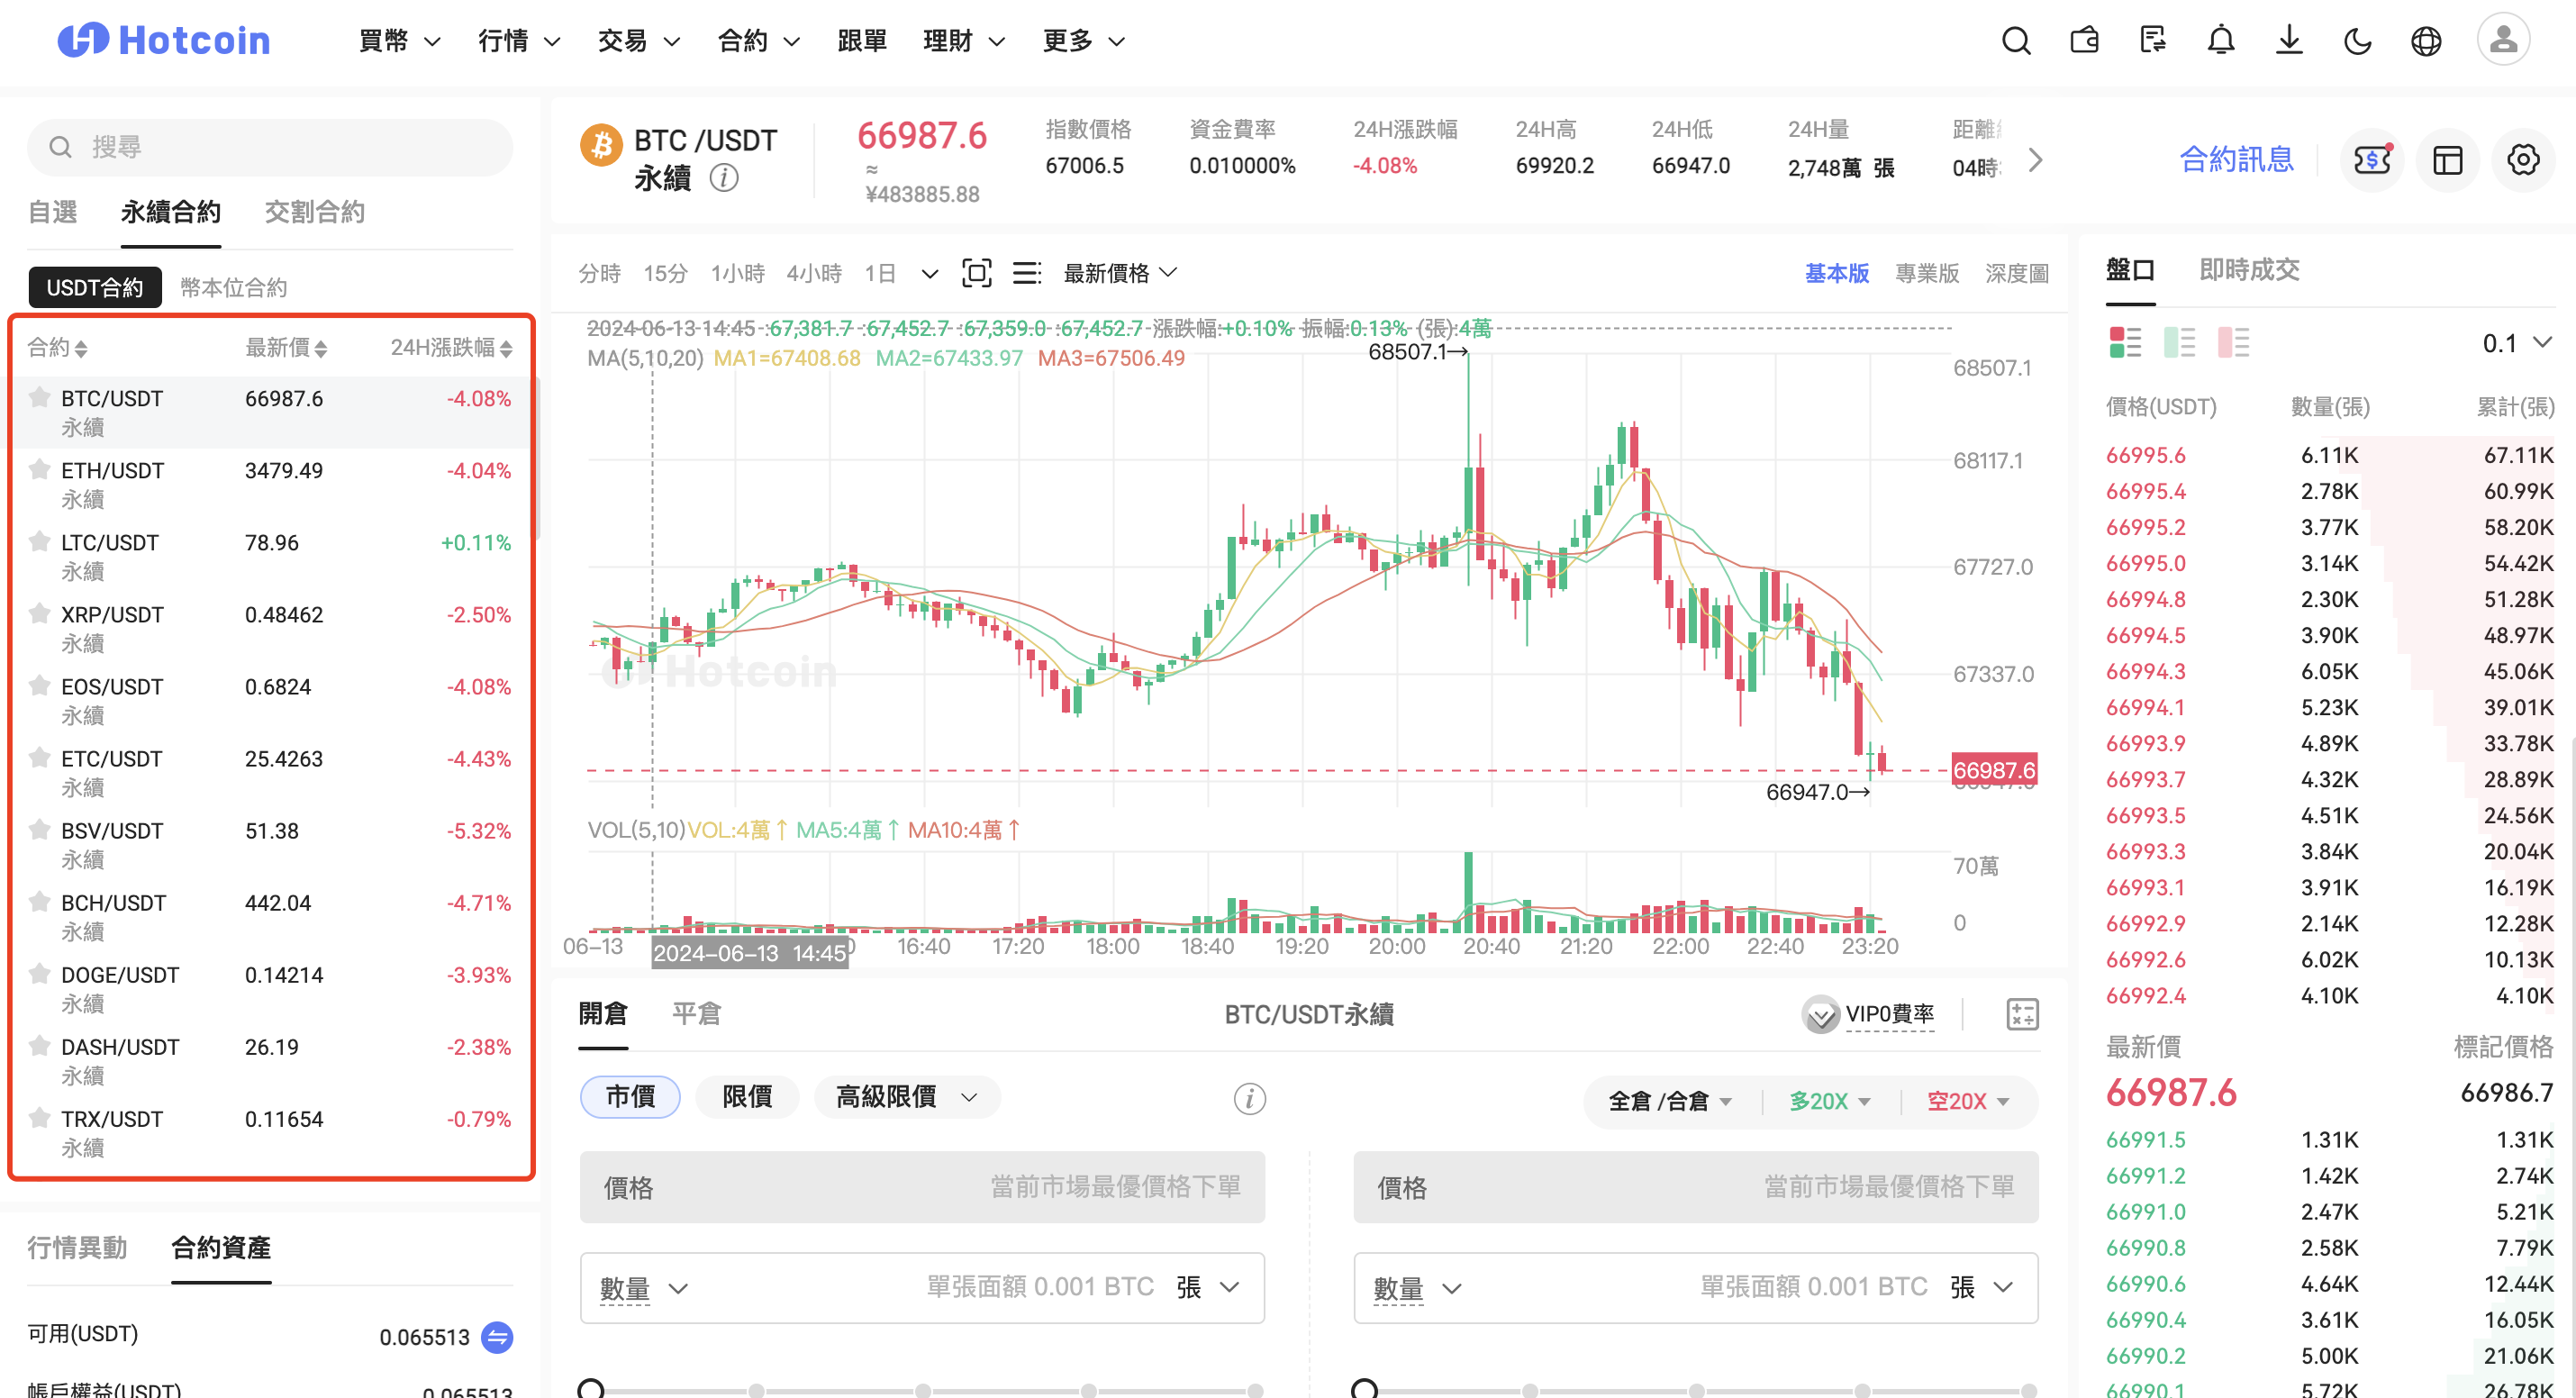Click the chart fullscreen icon
Screen dimensions: 2576x1398
click(976, 273)
